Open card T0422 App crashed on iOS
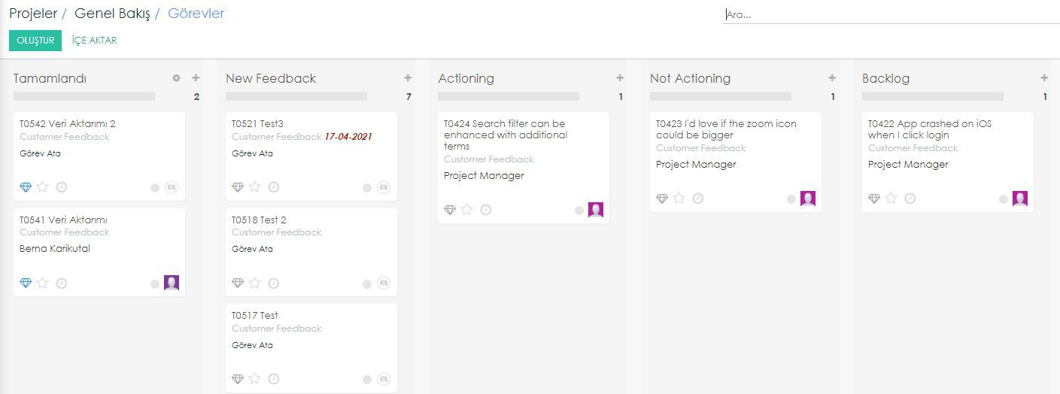 point(948,162)
